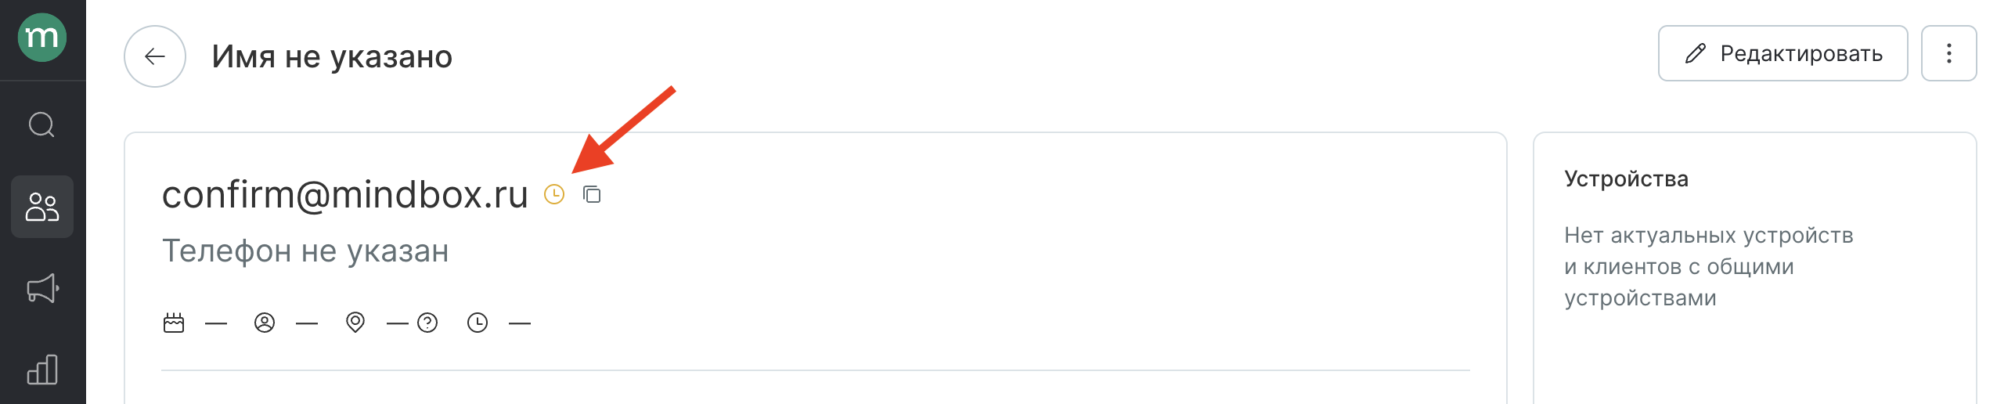The width and height of the screenshot is (2015, 404).
Task: Click the question mark help icon
Action: [427, 323]
